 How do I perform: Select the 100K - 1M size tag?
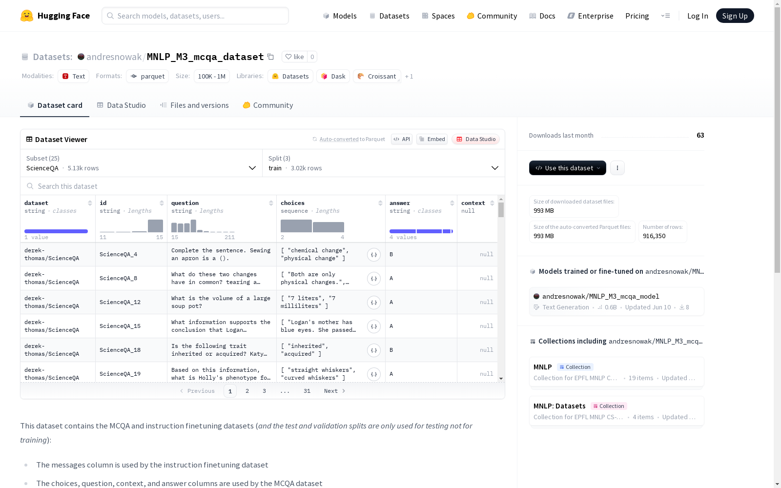coord(212,76)
